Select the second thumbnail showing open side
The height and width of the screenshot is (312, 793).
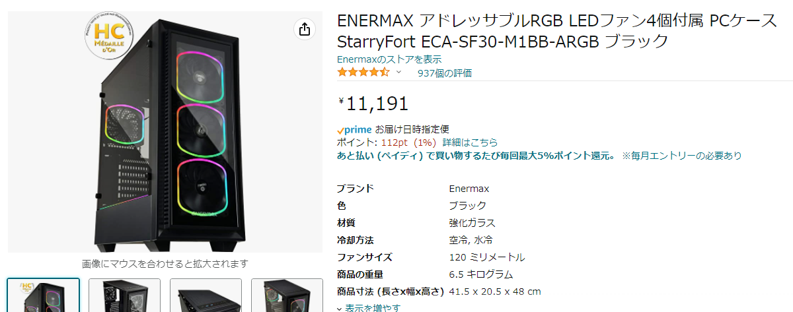(x=124, y=295)
